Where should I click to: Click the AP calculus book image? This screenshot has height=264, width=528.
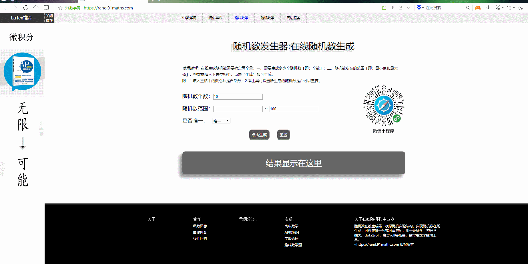(x=22, y=72)
